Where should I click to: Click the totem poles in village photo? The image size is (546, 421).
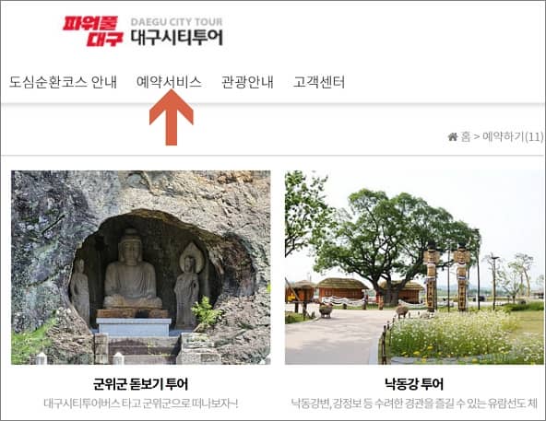click(446, 277)
